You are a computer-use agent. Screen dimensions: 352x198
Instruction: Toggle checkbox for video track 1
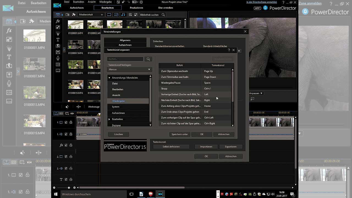pos(66,122)
